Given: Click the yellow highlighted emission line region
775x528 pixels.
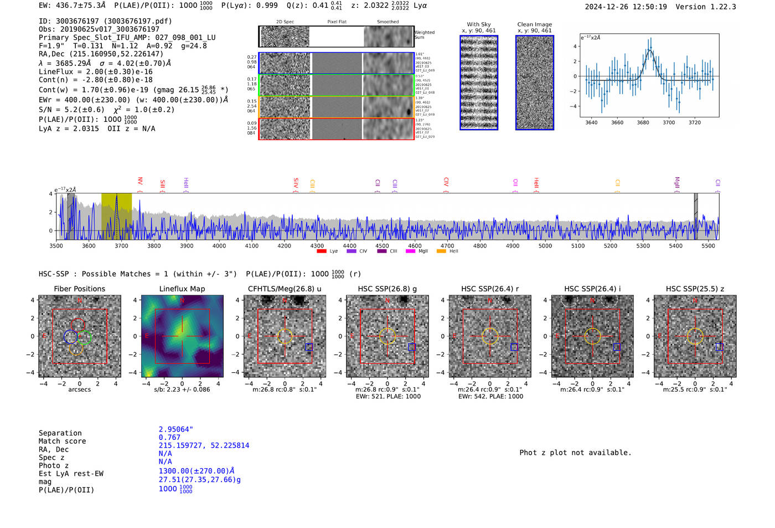Looking at the screenshot, I should click(x=116, y=216).
